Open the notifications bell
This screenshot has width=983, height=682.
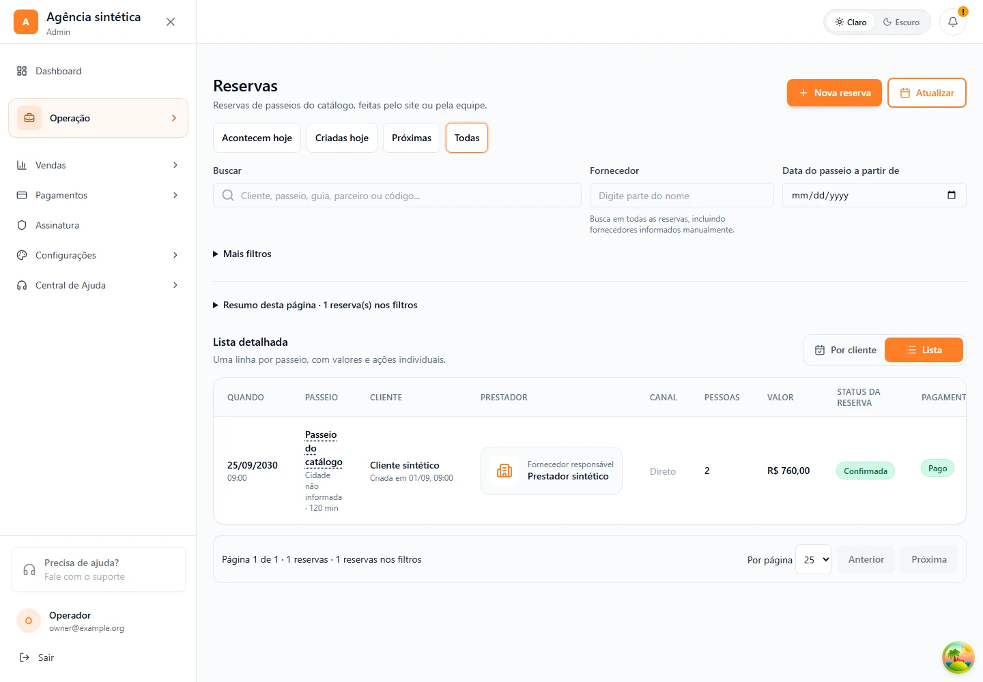tap(953, 22)
